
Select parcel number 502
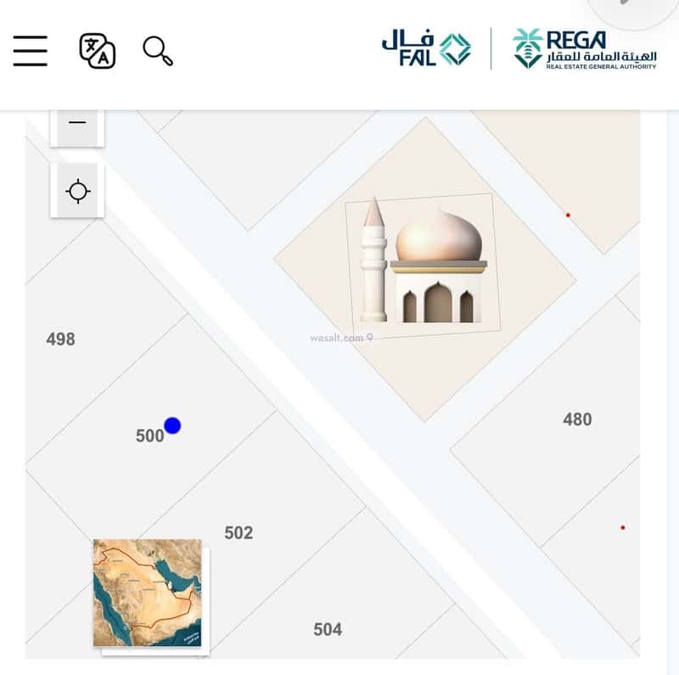[238, 533]
